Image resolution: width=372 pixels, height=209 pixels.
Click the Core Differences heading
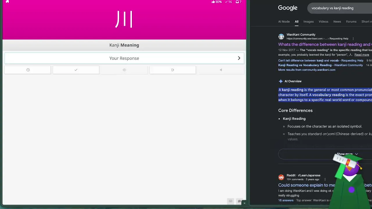click(295, 110)
